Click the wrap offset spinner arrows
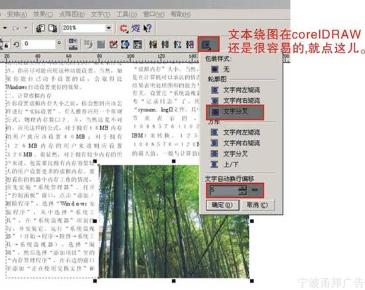Image resolution: width=365 pixels, height=290 pixels. point(242,190)
